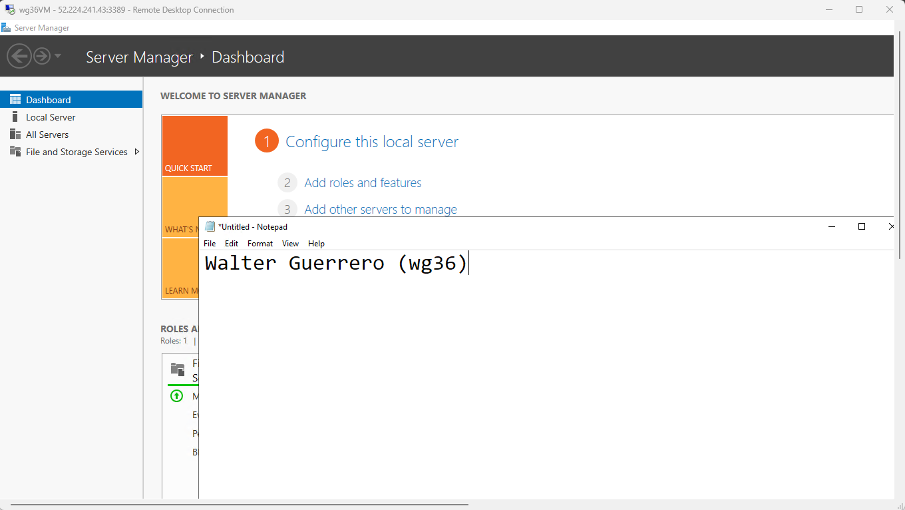
Task: Expand File and Storage Services submenu arrow
Action: (x=137, y=152)
